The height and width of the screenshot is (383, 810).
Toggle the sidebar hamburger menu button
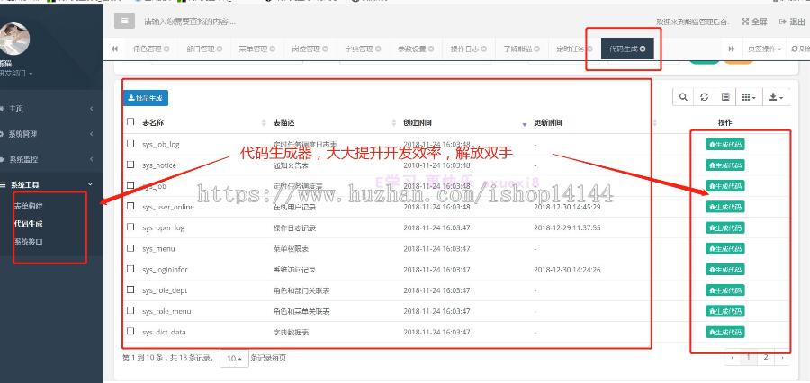click(124, 21)
